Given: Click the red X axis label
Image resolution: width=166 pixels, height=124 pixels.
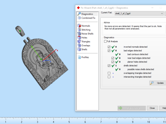Looking at the screenshot, I should [57, 50].
